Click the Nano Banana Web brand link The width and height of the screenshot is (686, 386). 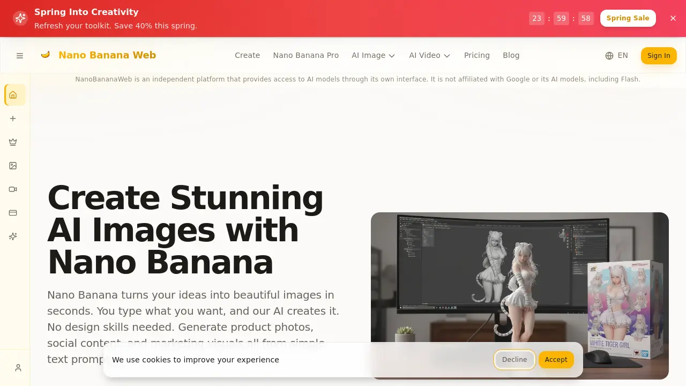[107, 55]
